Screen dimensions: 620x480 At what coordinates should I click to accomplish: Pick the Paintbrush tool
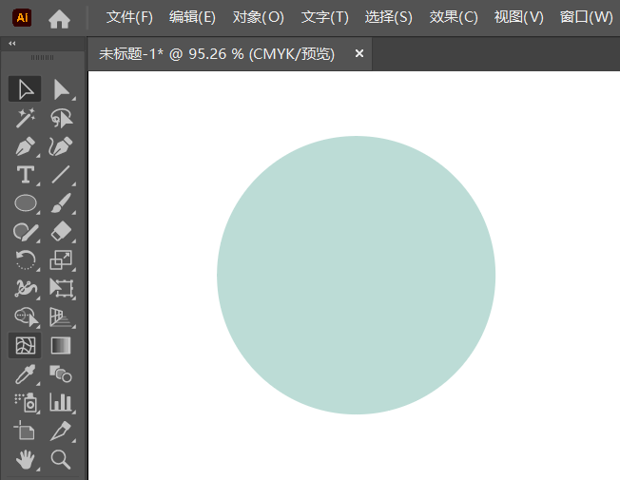[61, 203]
